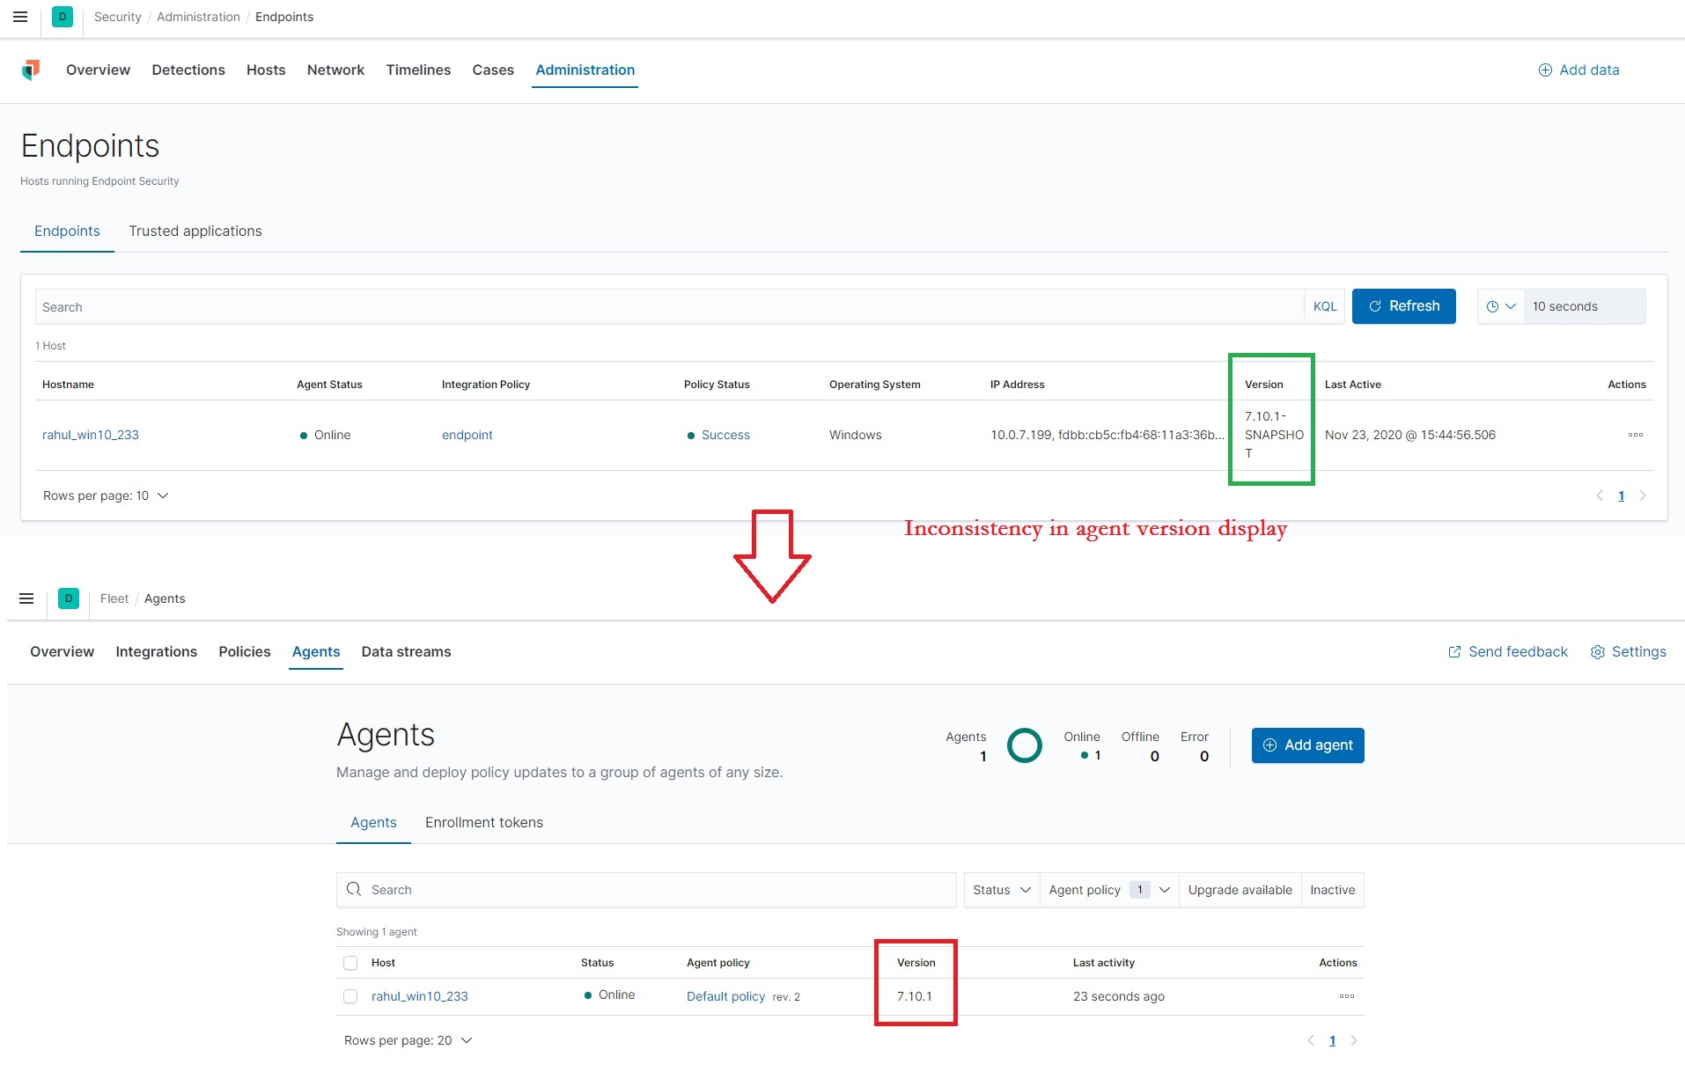
Task: Check the select-all checkbox in agents table
Action: tap(350, 963)
